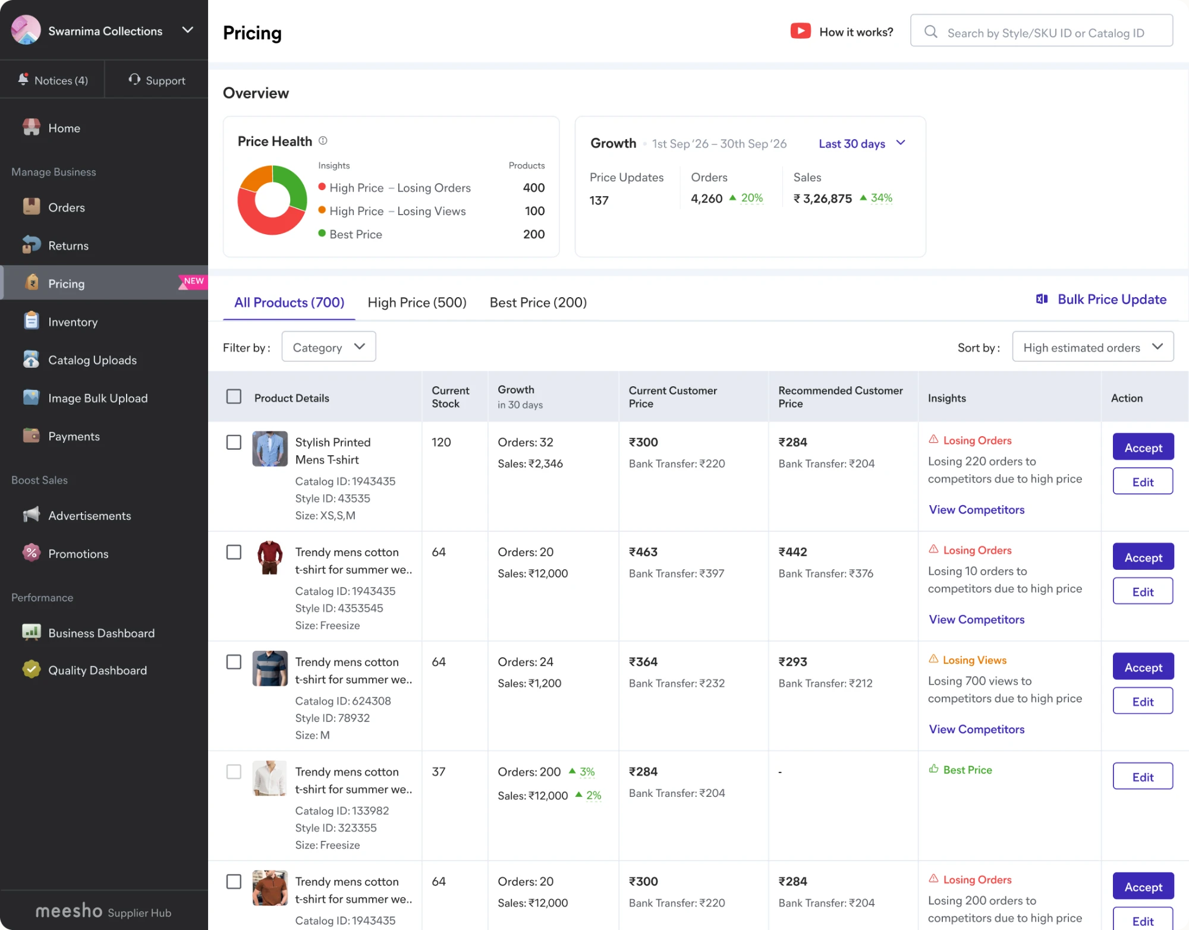Click the Advertisements megaphone icon
The width and height of the screenshot is (1189, 930).
(31, 515)
